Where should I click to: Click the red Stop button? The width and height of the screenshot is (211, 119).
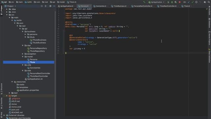click(179, 2)
